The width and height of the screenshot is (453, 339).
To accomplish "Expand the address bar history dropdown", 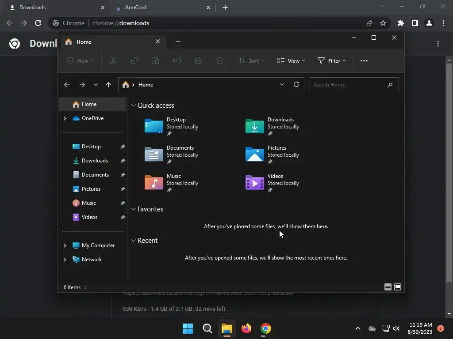I will (282, 84).
